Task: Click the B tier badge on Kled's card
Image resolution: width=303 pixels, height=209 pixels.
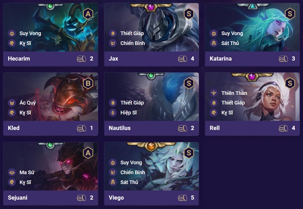Action: [88, 83]
